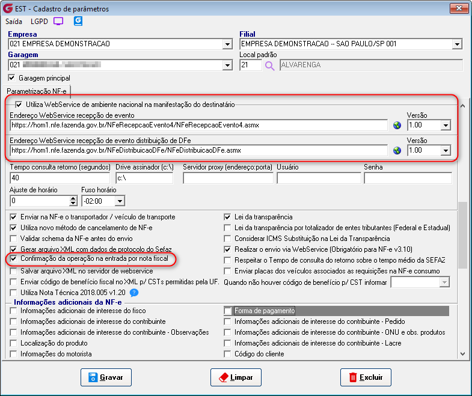The width and height of the screenshot is (472, 396).
Task: Click the blue help icon beside Nota Técnica
Action: tap(134, 293)
